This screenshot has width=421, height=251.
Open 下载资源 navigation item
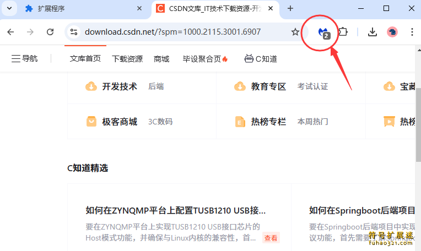coord(127,59)
